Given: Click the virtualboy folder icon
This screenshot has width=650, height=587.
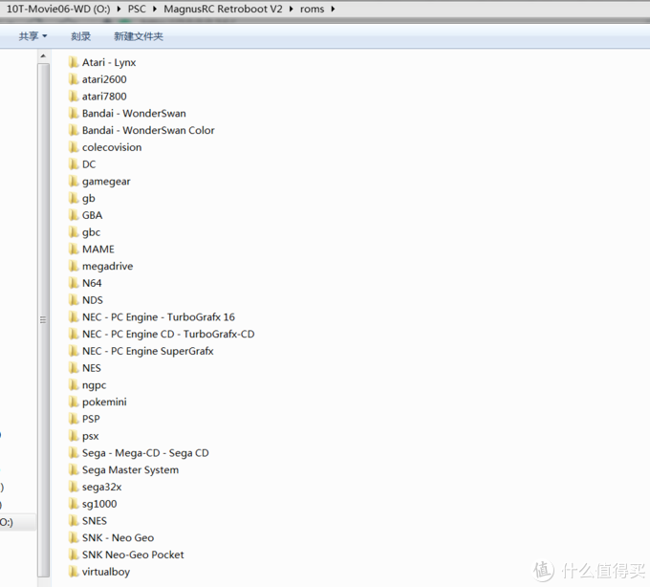Looking at the screenshot, I should coord(74,572).
